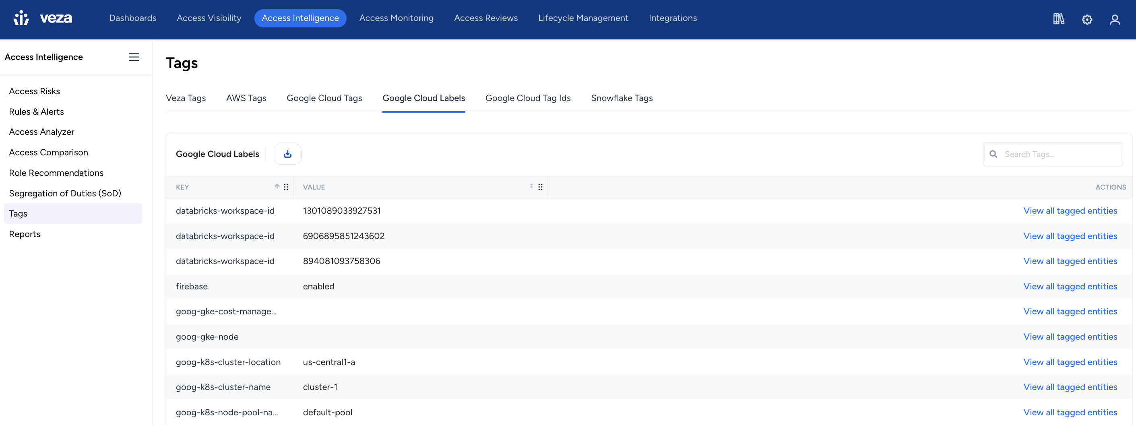Open Segregation of Duties (SoD) page
1136x425 pixels.
65,194
